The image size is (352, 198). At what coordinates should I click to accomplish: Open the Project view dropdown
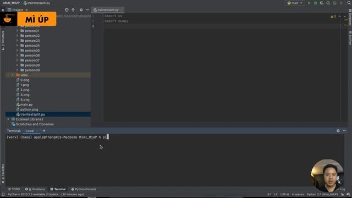pyautogui.click(x=18, y=10)
